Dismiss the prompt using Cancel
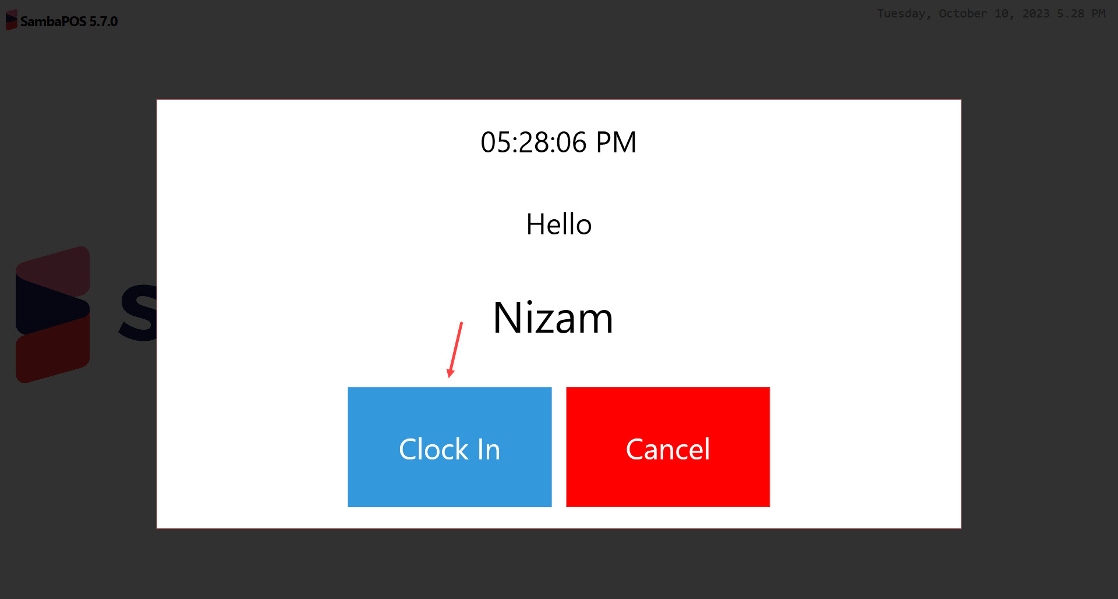This screenshot has height=599, width=1118. 667,447
